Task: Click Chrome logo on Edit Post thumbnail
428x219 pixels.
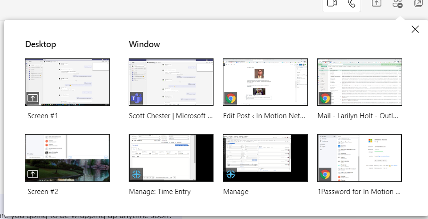Action: (x=230, y=98)
